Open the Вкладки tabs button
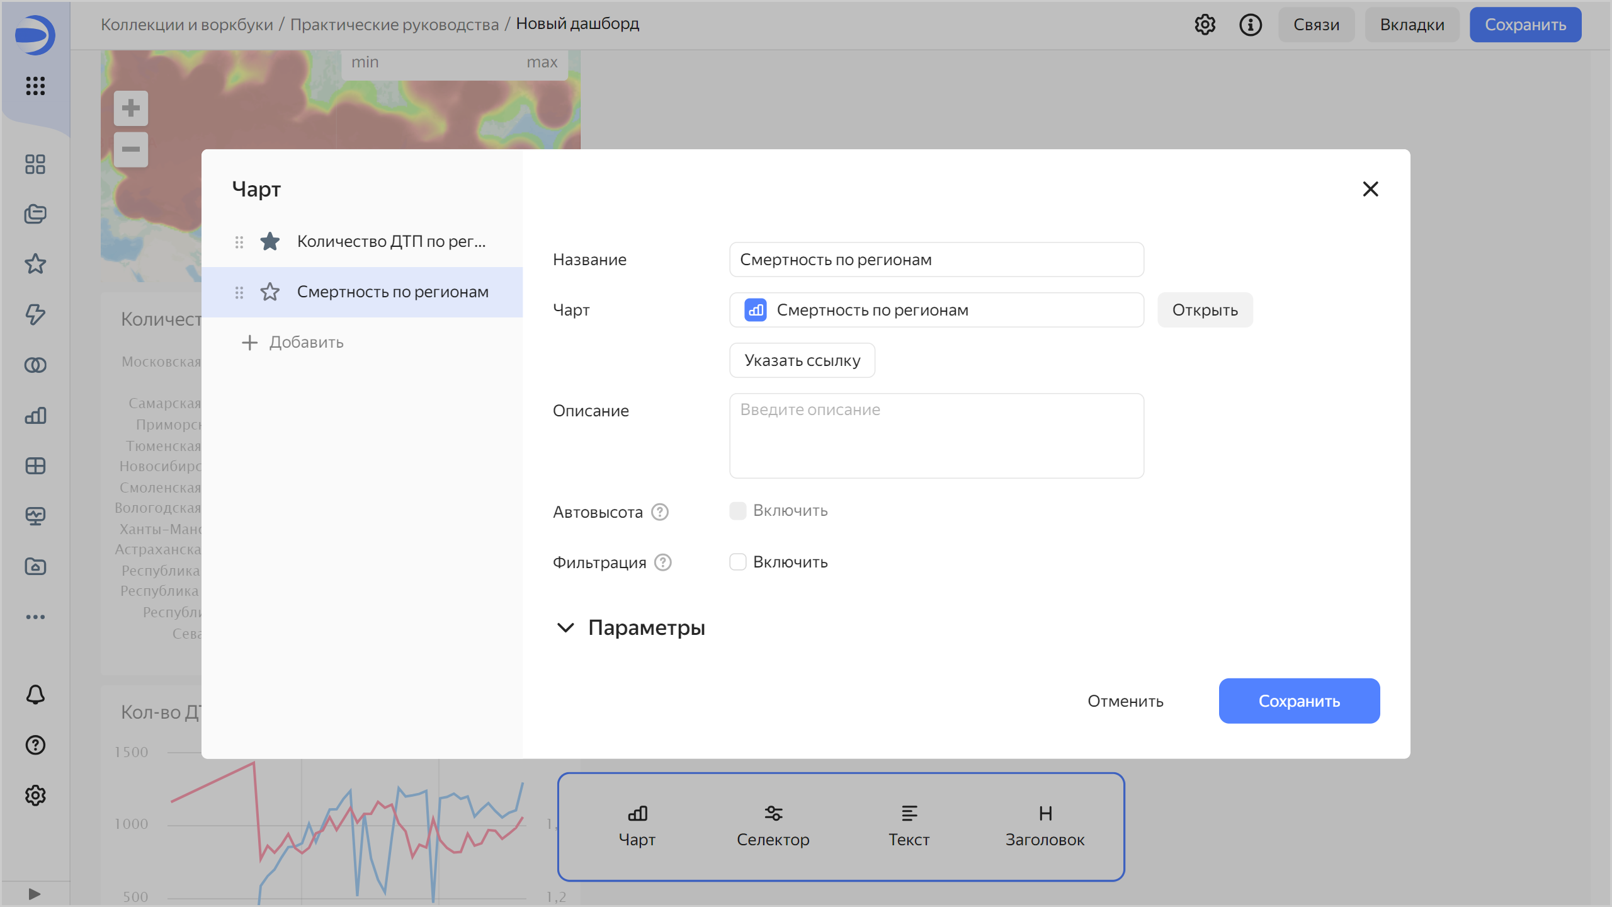 (x=1412, y=25)
